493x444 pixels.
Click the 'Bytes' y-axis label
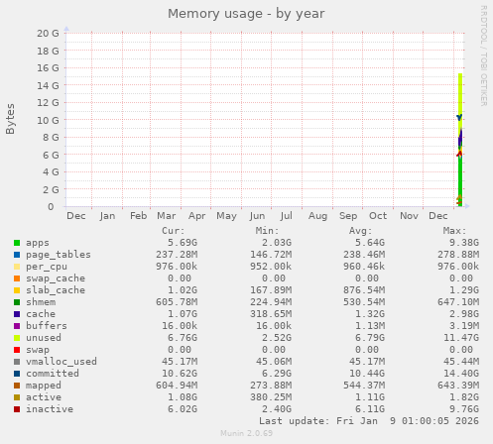[x=10, y=119]
